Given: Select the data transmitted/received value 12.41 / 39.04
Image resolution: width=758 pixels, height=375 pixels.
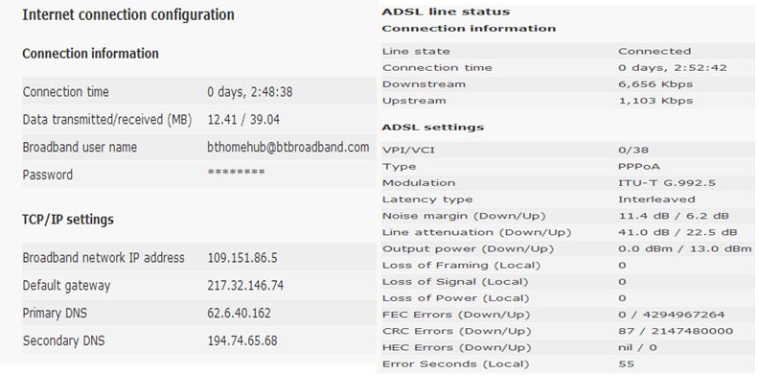Looking at the screenshot, I should coord(243,120).
